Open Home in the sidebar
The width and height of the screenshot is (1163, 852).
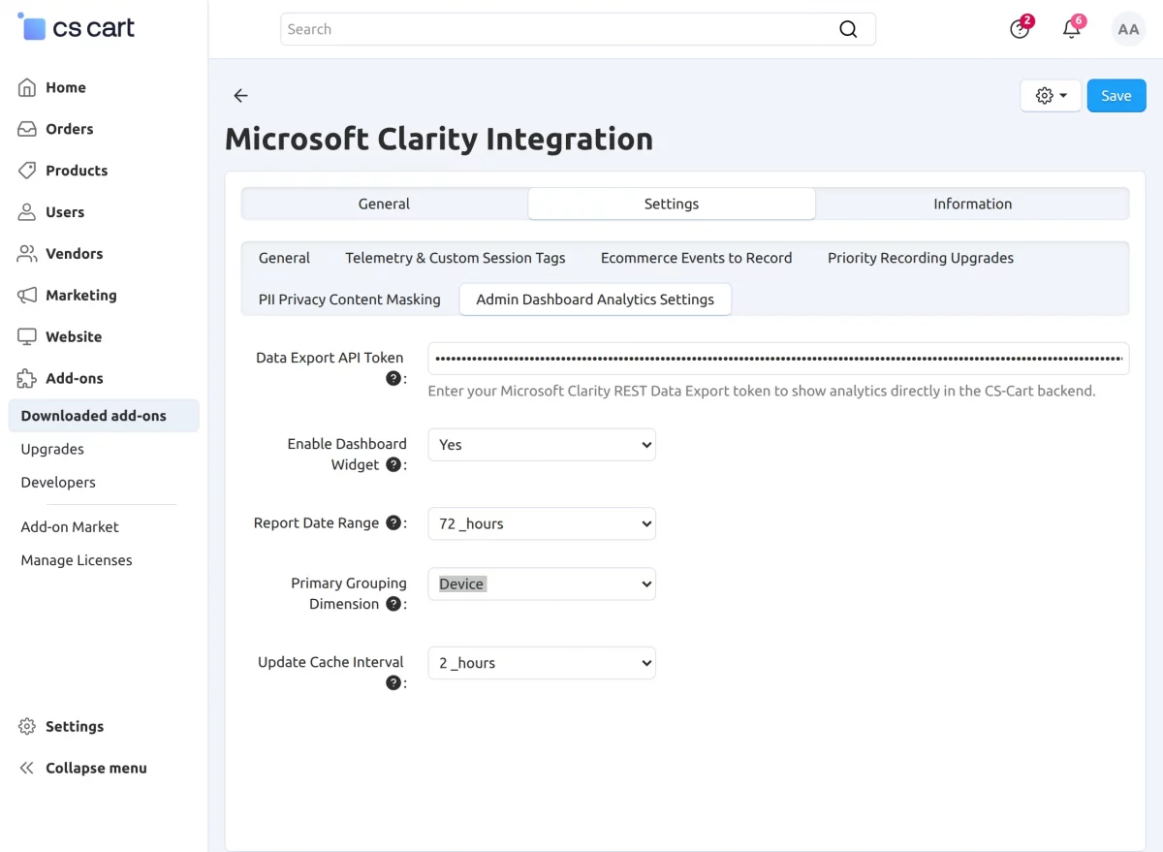66,87
